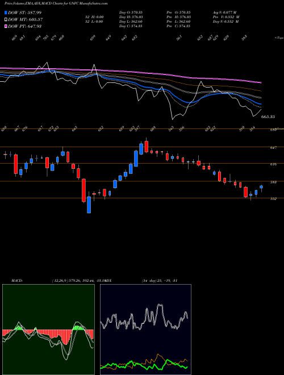Click the white DOW MT legend swatch
Screen dimensions: 284x375
[x=6, y=19]
